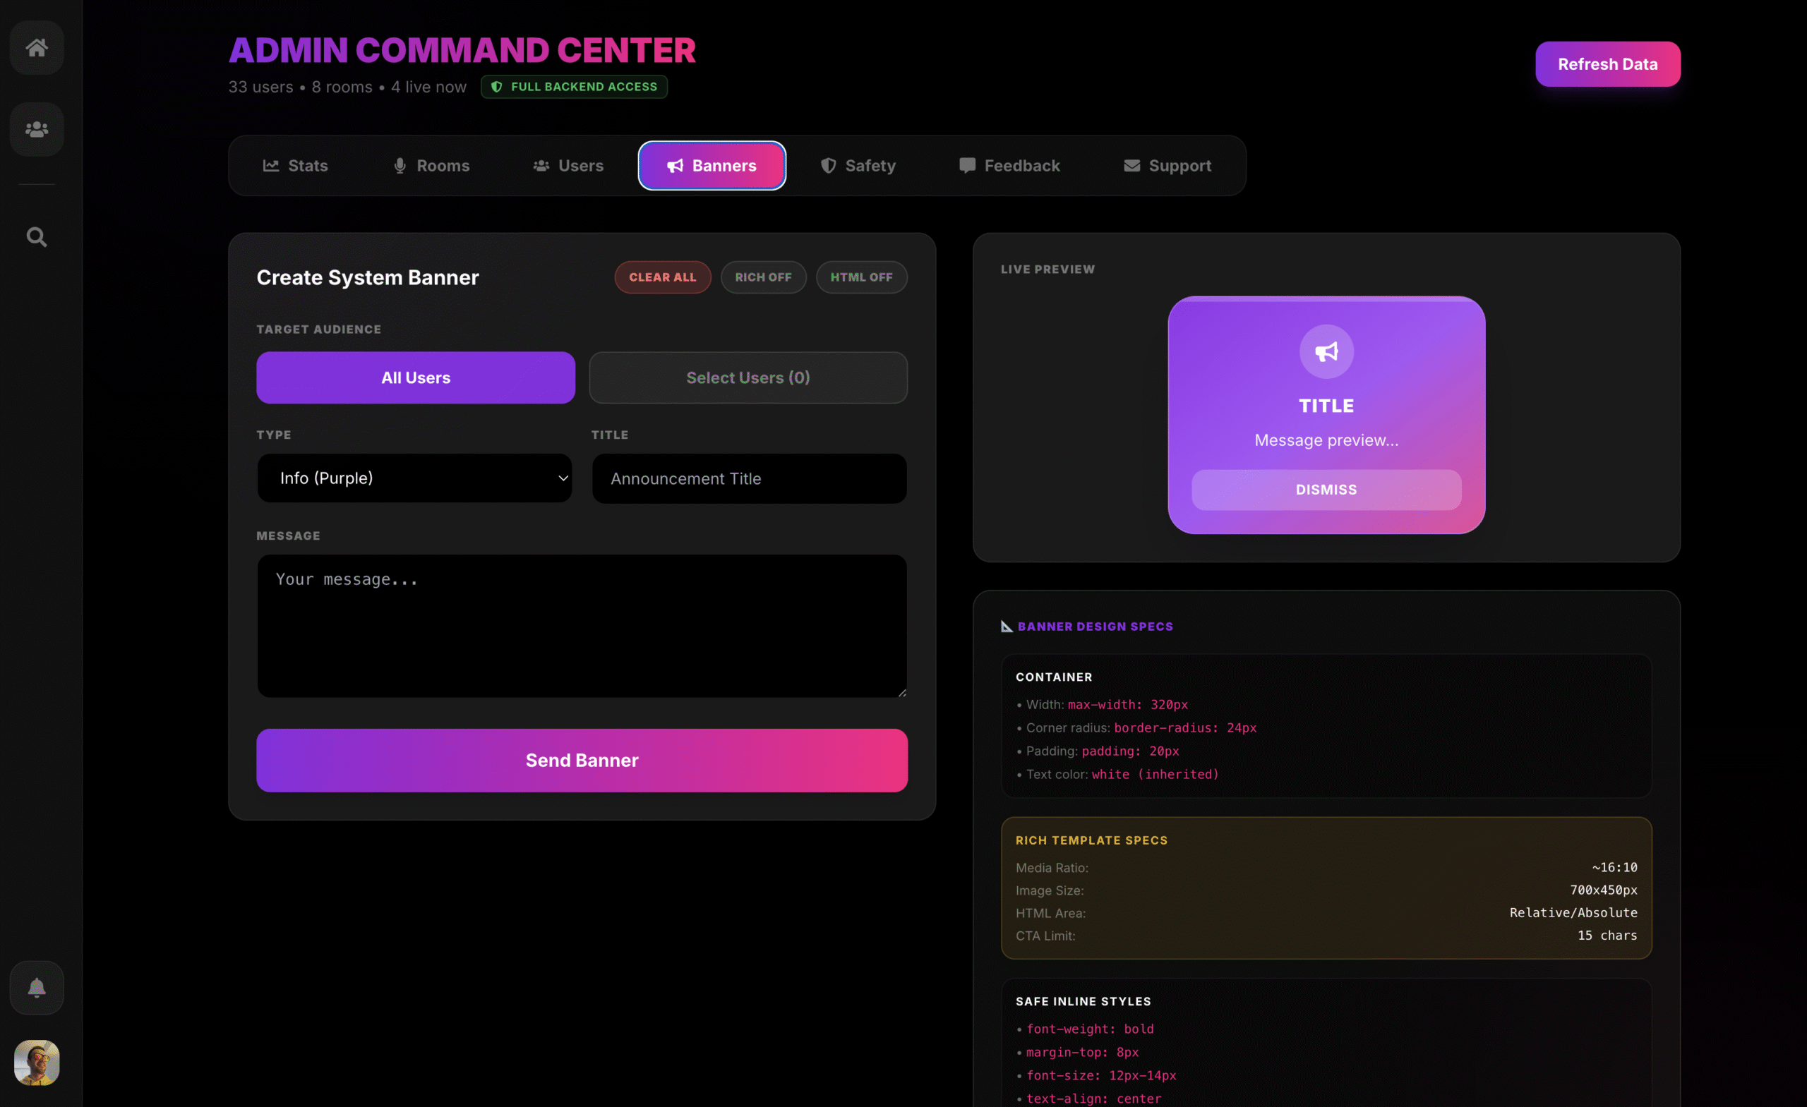Open the Type dropdown Info (Purple)
Image resolution: width=1807 pixels, height=1107 pixels.
[x=414, y=478]
